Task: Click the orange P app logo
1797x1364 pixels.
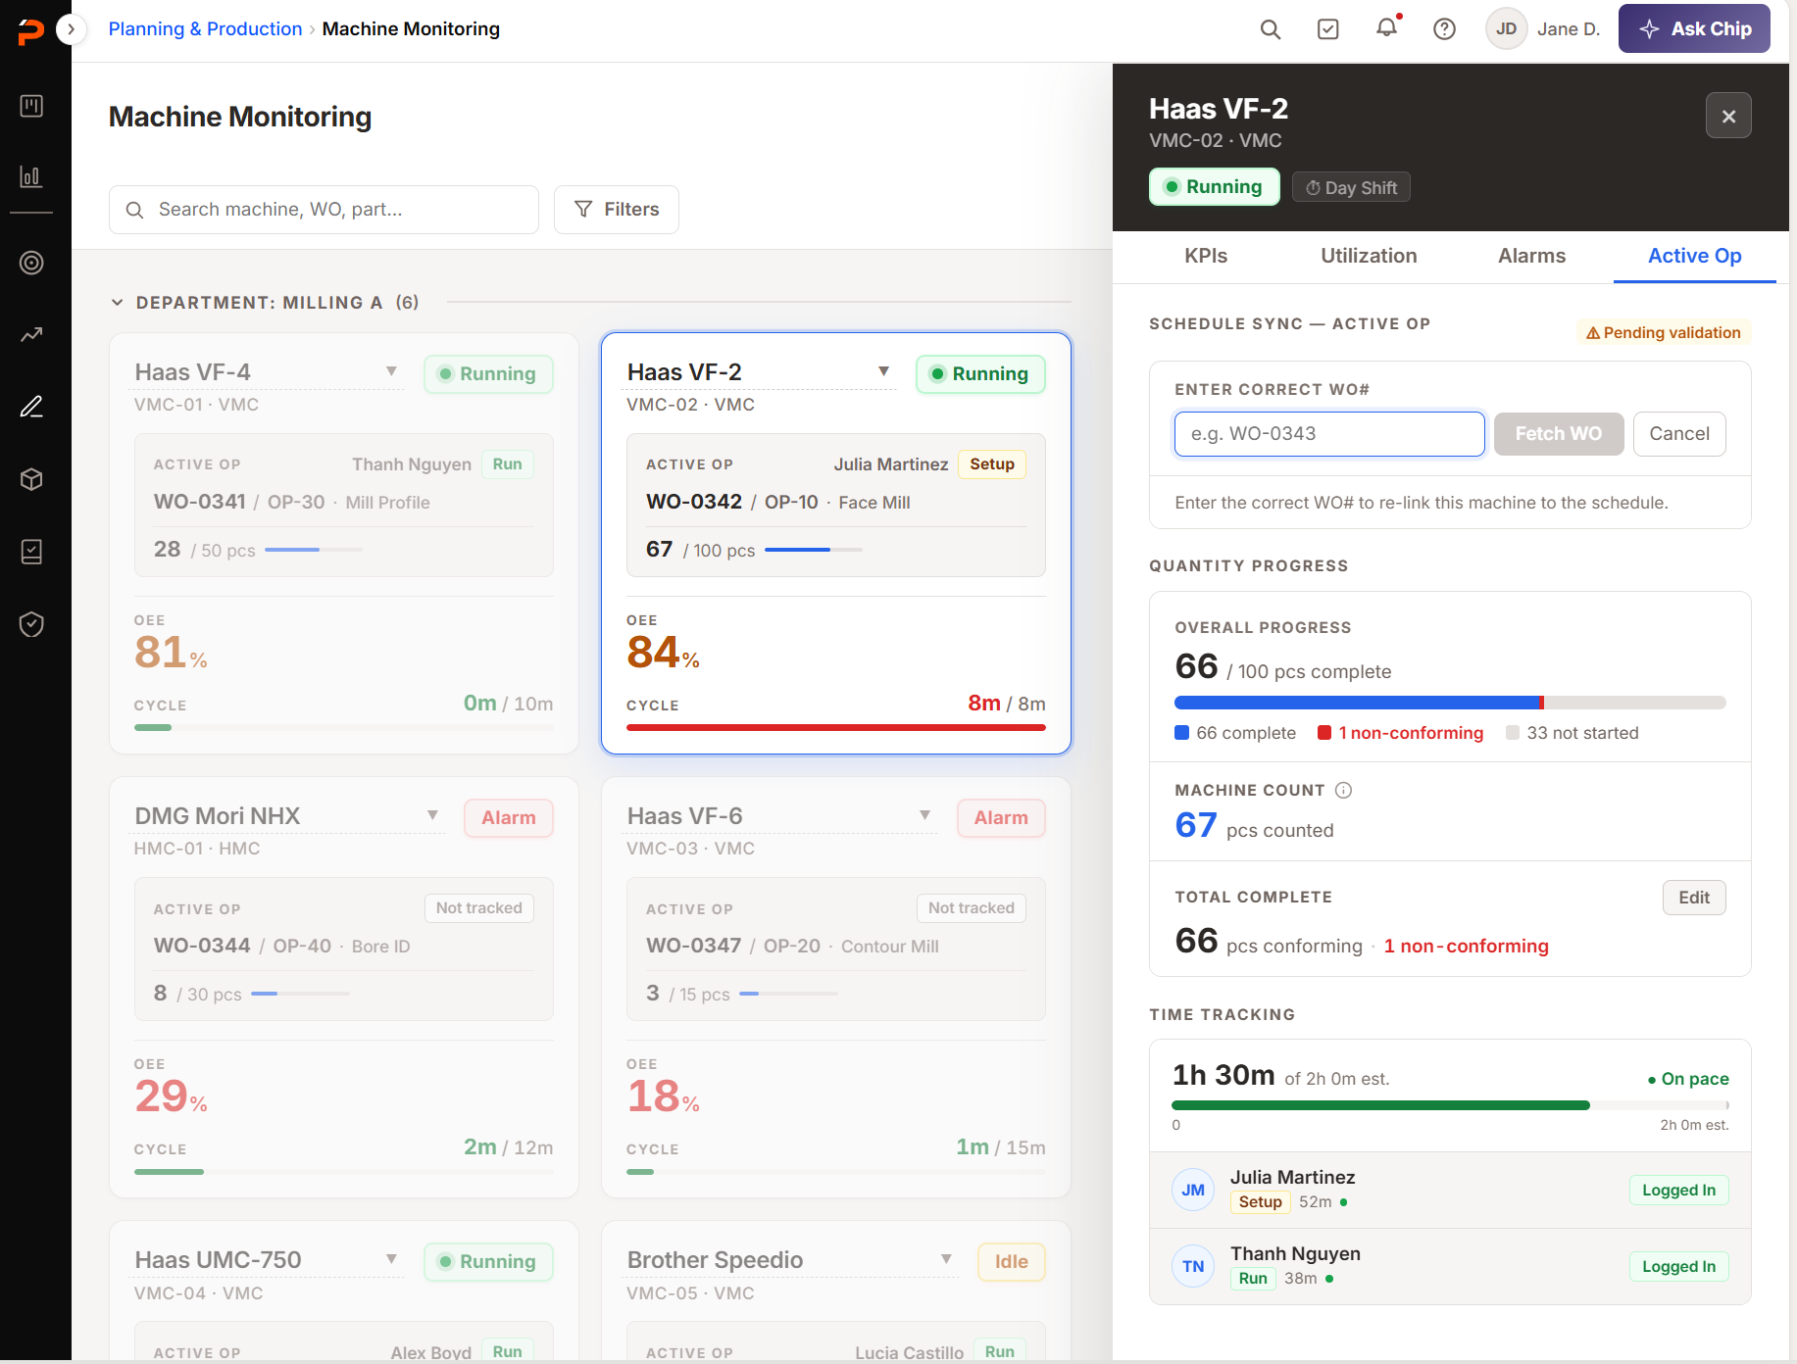Action: coord(31,31)
